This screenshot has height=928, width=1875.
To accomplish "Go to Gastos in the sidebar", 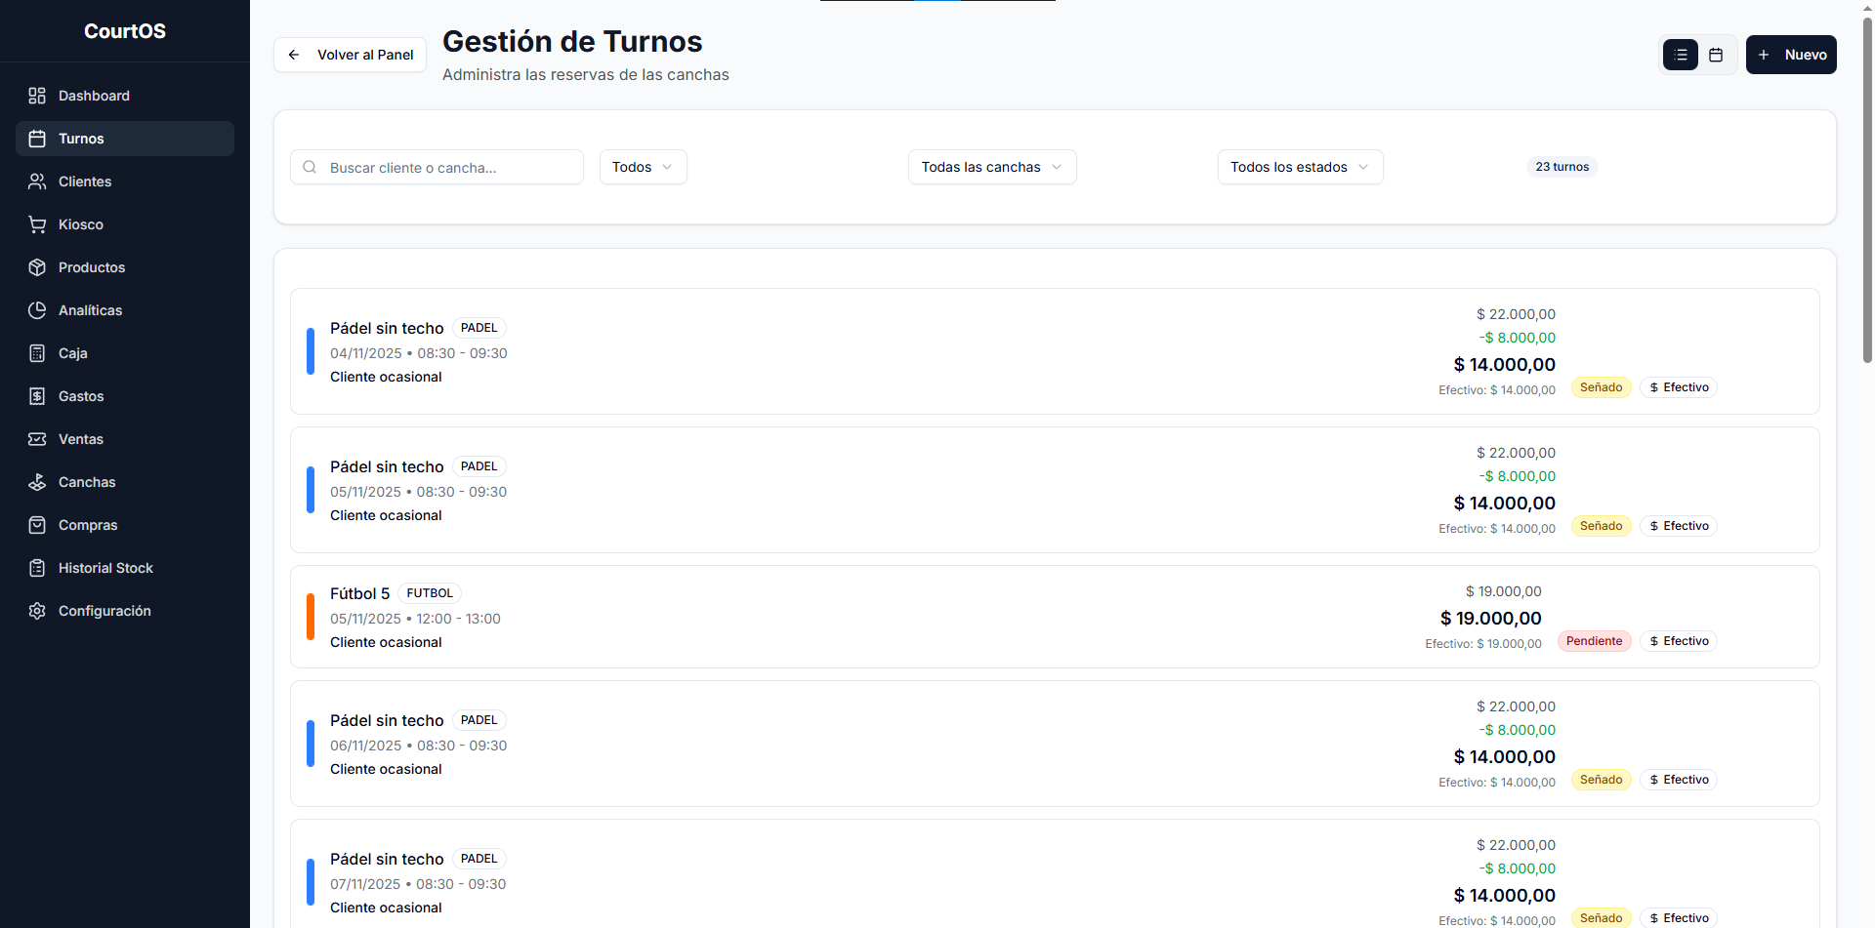I will [x=81, y=396].
